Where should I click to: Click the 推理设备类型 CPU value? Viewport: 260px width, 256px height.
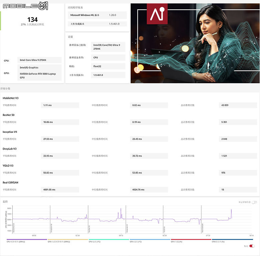coord(108,58)
